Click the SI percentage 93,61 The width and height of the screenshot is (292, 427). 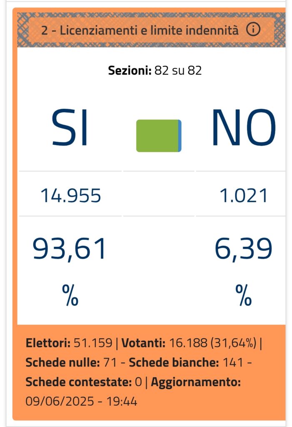(x=70, y=249)
